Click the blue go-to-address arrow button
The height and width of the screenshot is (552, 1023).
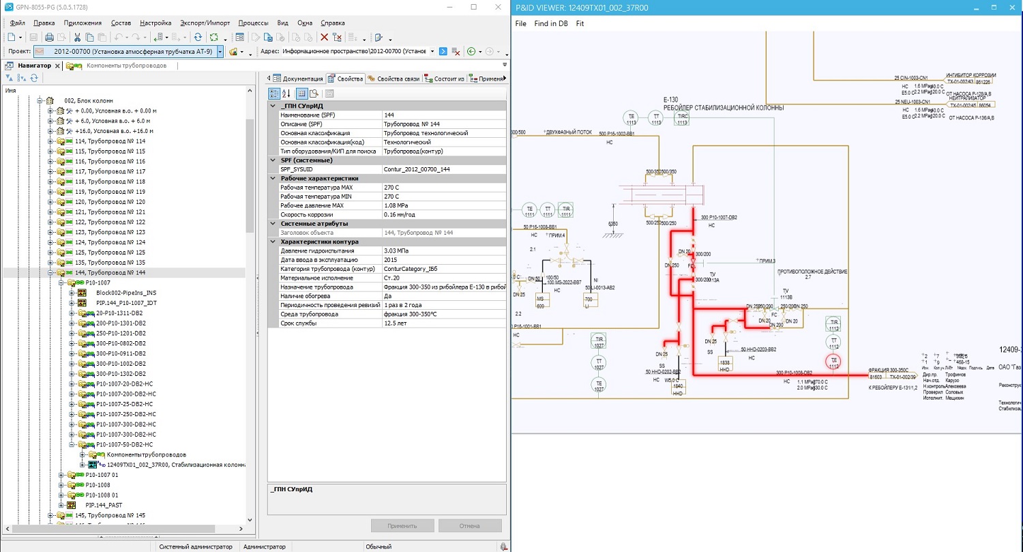(x=443, y=52)
